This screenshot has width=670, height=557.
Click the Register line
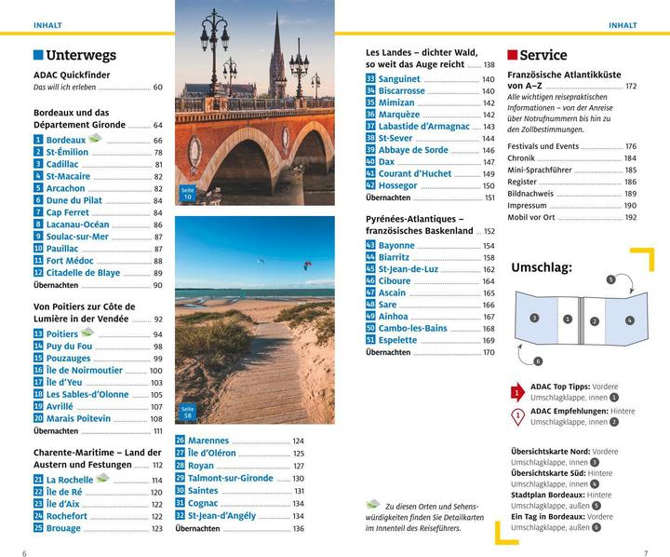[x=571, y=182]
